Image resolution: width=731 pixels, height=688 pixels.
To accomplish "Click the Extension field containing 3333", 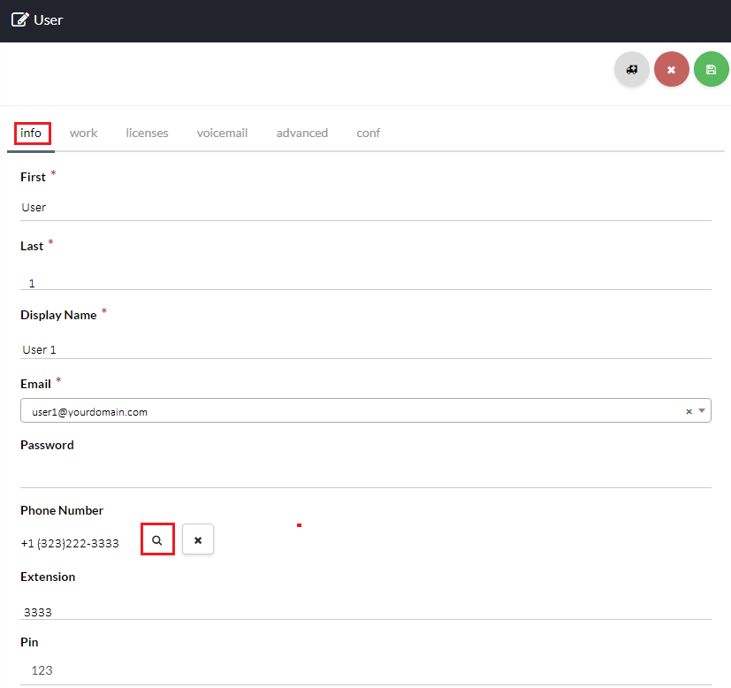I will pyautogui.click(x=365, y=610).
